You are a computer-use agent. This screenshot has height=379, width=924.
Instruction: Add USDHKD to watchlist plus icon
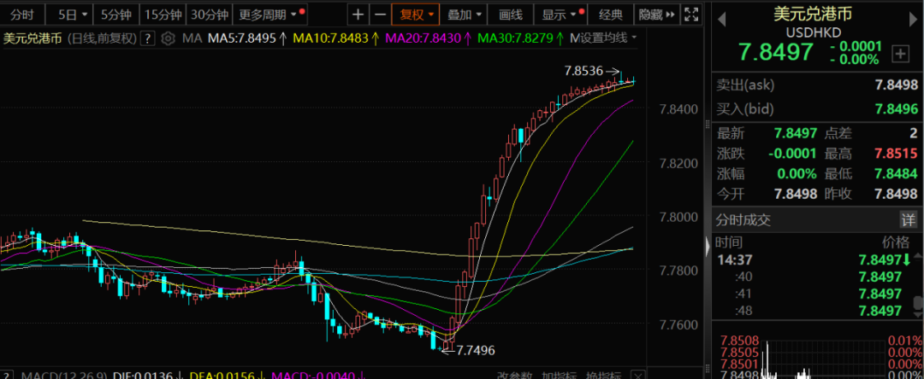point(899,53)
